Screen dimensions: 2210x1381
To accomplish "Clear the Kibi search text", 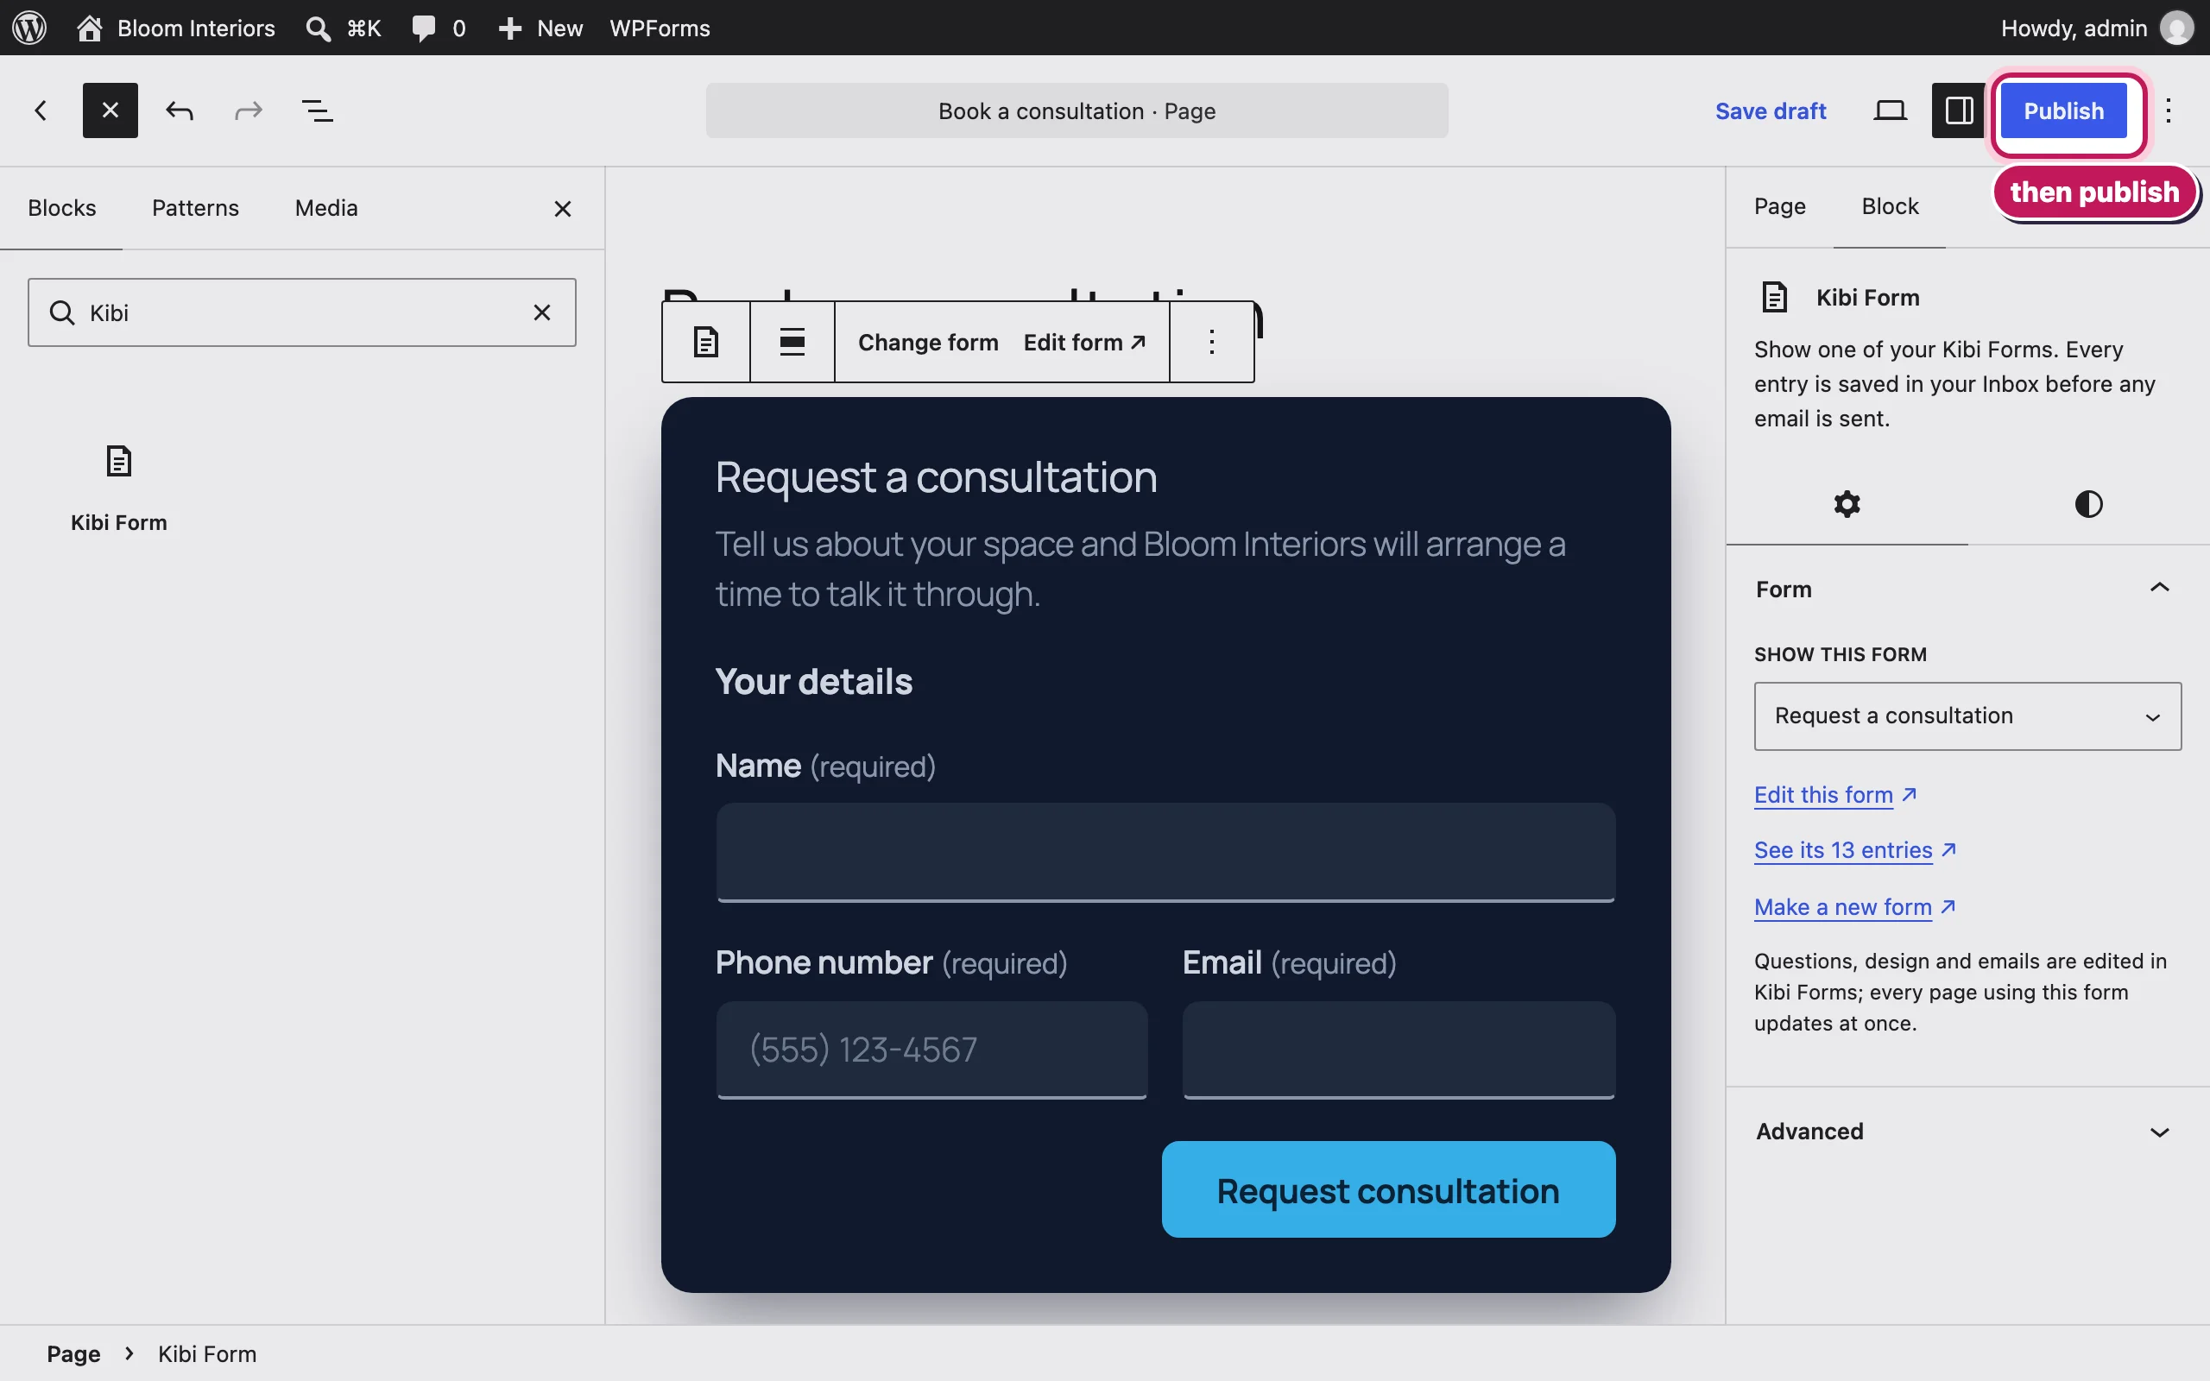I will click(x=541, y=312).
